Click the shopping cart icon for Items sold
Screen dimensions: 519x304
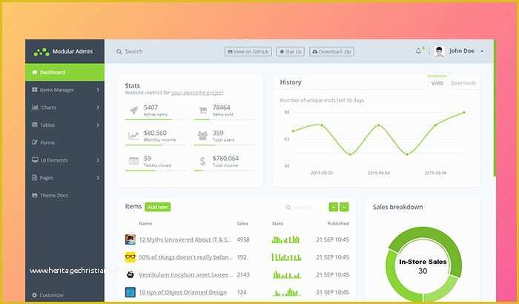coord(202,110)
